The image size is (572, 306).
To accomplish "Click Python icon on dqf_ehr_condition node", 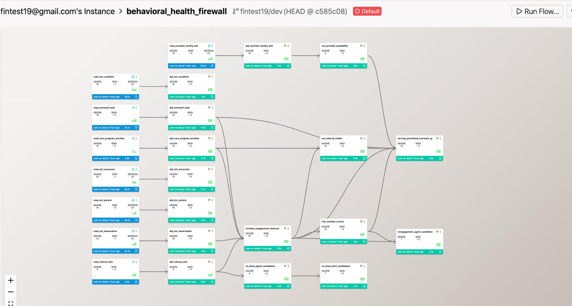I will [209, 77].
